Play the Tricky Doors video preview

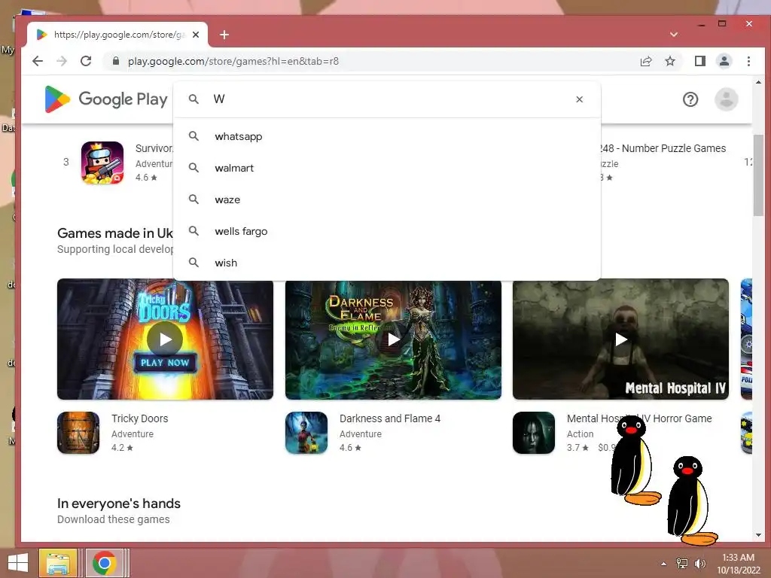coord(165,339)
